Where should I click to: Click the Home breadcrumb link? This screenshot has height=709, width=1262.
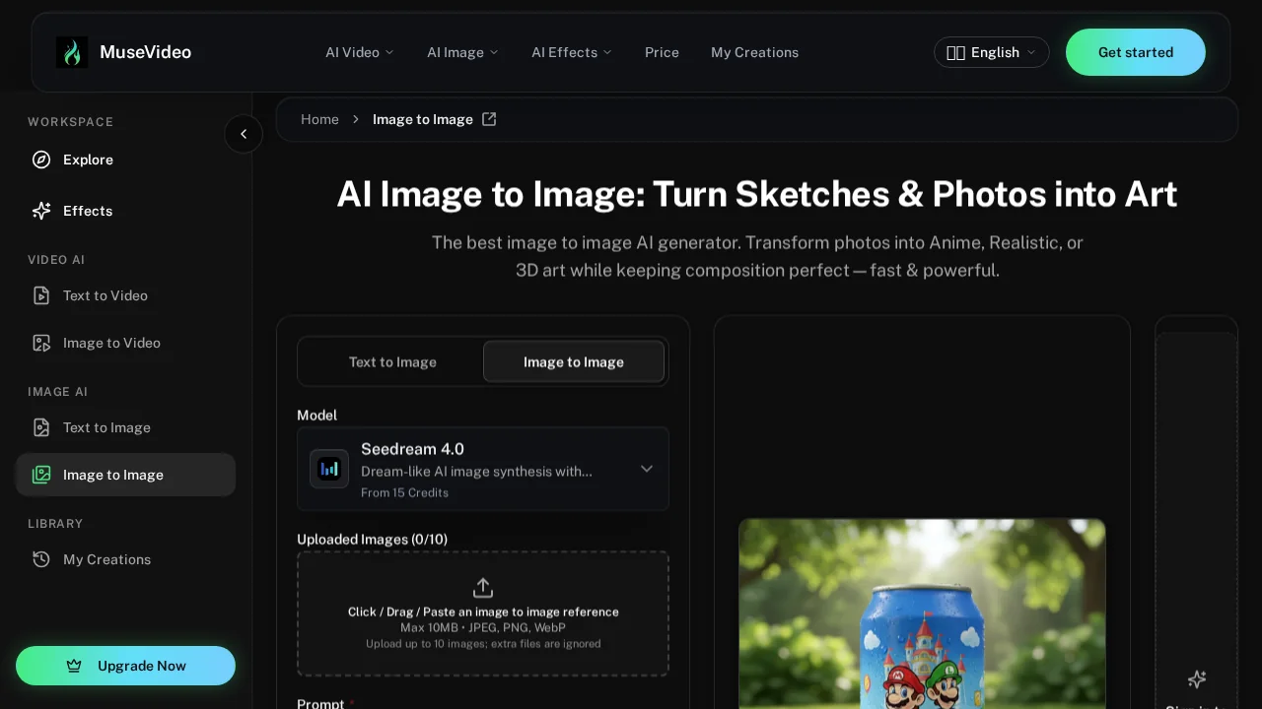(x=319, y=118)
